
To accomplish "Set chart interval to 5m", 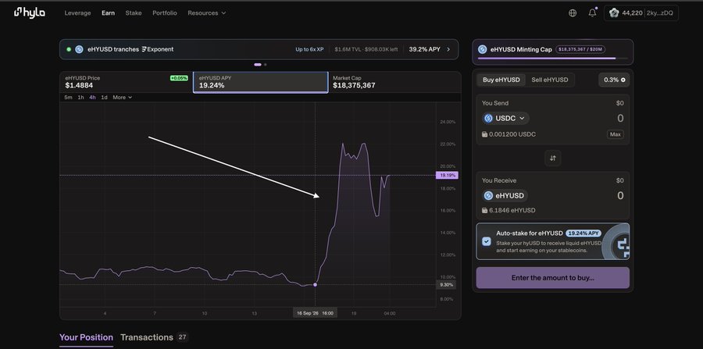I will point(68,98).
